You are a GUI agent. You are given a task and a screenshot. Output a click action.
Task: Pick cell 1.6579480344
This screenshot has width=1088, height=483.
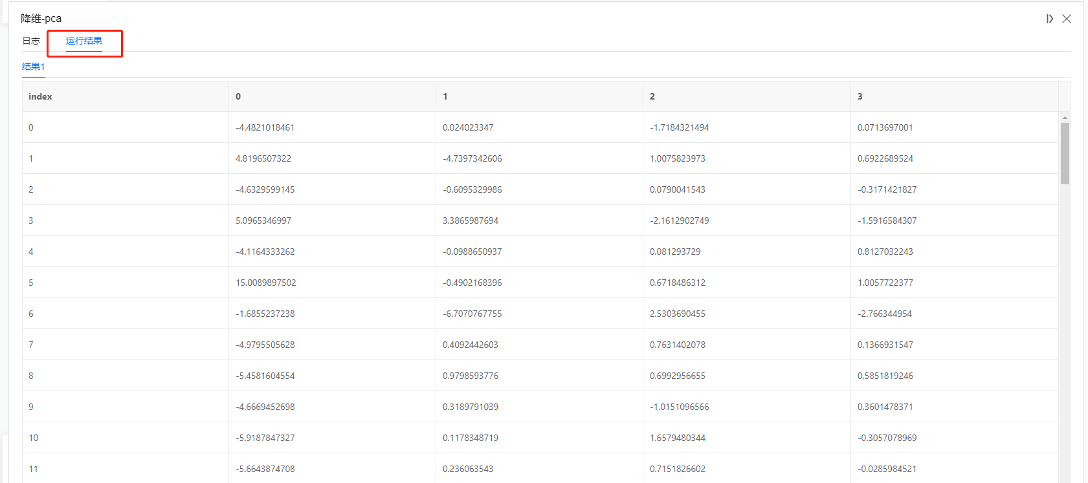(678, 438)
